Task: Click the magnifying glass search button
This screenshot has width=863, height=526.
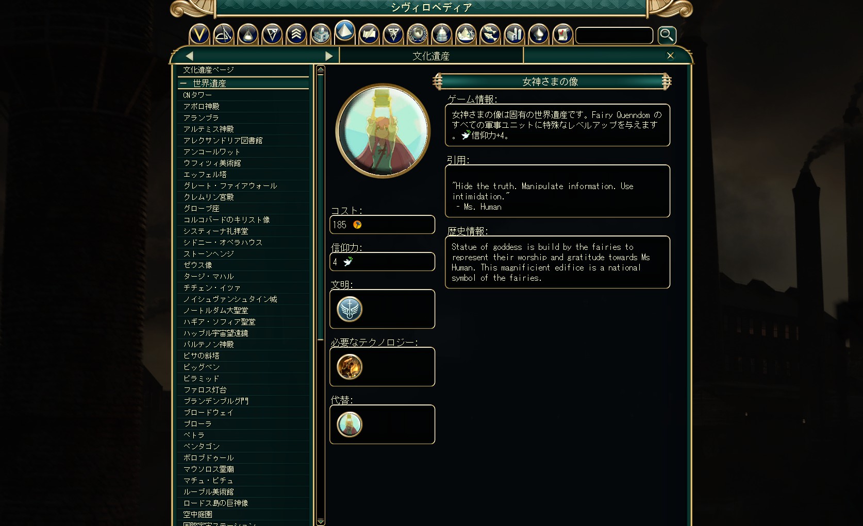Action: pos(667,35)
